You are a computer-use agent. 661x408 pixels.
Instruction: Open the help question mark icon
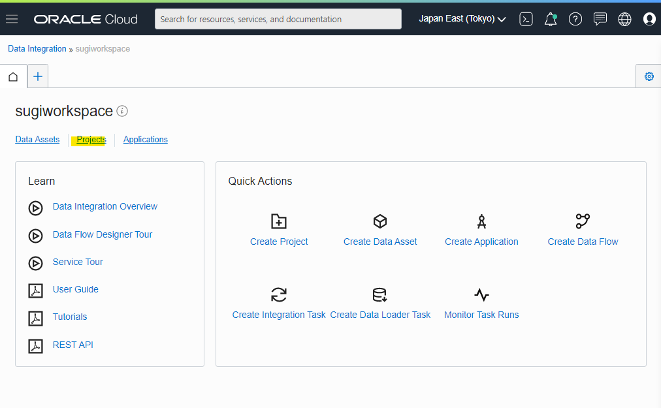(575, 19)
